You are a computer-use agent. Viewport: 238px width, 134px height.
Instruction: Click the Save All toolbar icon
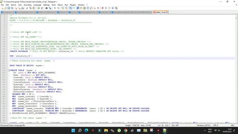pos(12,8)
